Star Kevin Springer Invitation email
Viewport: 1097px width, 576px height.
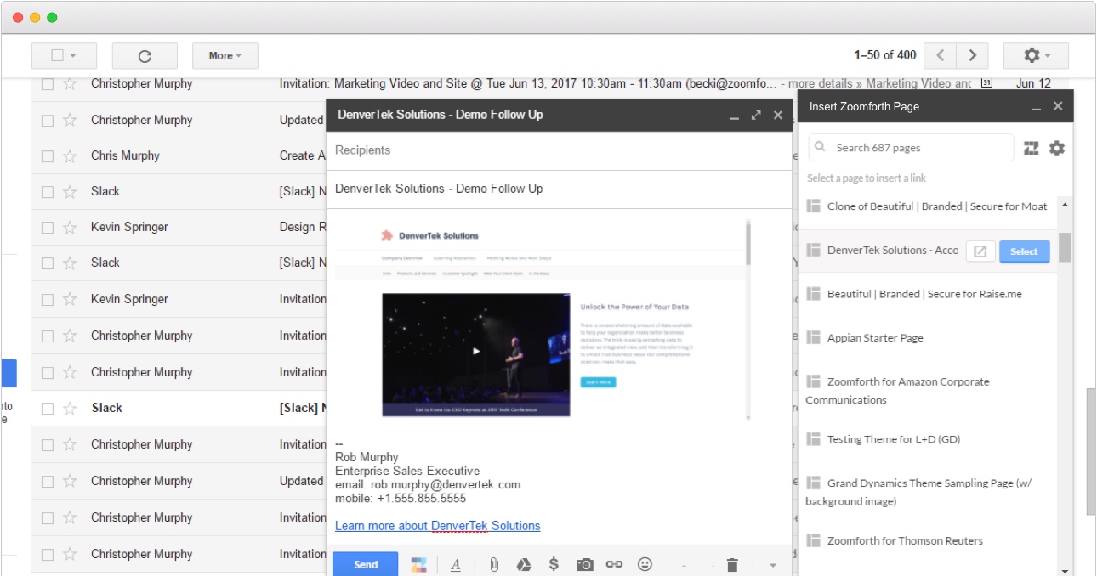coord(70,300)
